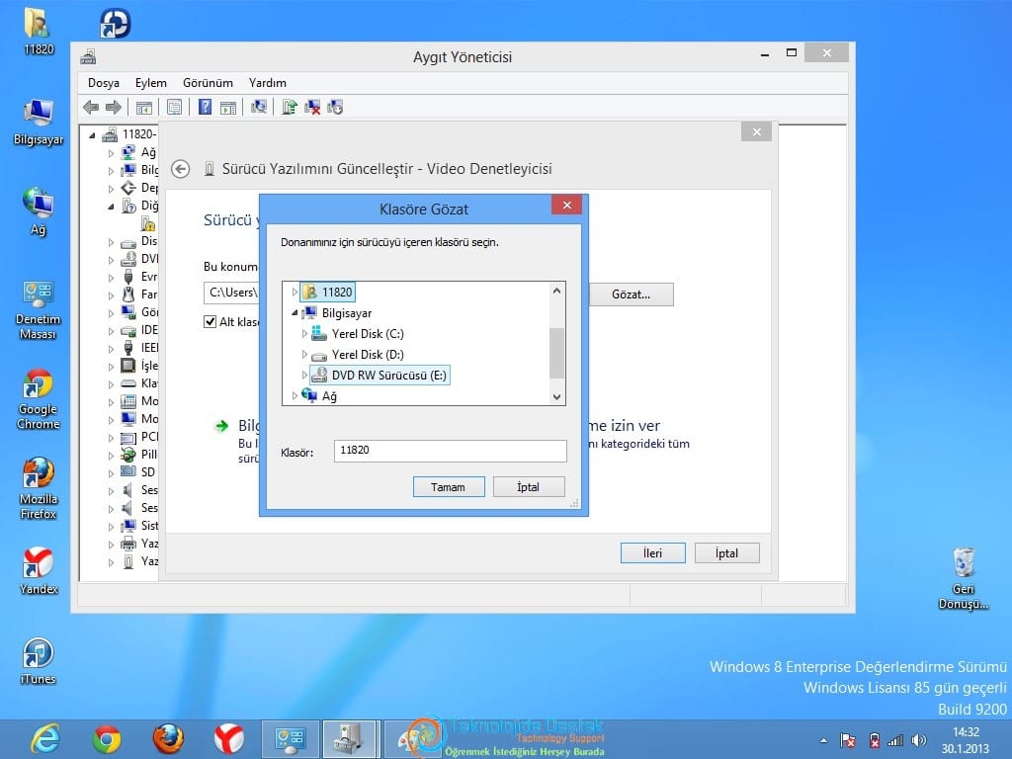Click the help question-mark toolbar icon

[x=205, y=107]
